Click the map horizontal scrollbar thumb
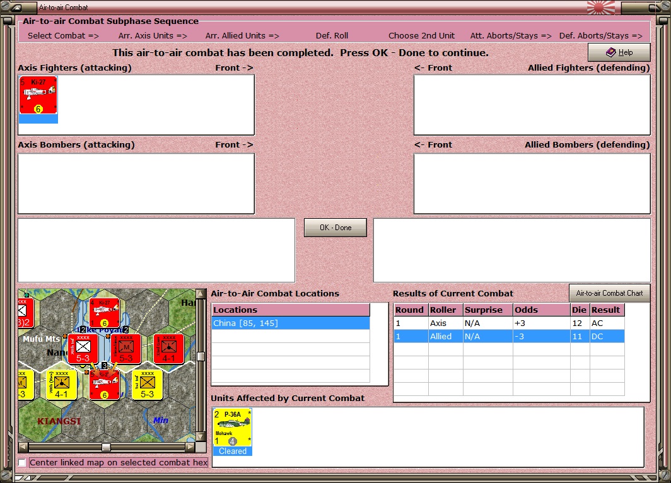The width and height of the screenshot is (671, 483). 106,447
